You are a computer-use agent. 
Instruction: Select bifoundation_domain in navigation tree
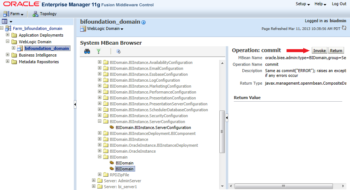(x=47, y=48)
